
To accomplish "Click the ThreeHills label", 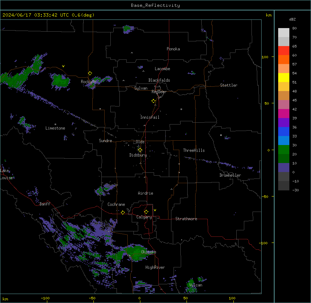I will (194, 150).
